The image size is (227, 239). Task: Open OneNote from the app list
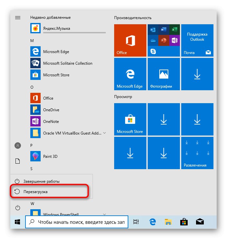coord(68,121)
